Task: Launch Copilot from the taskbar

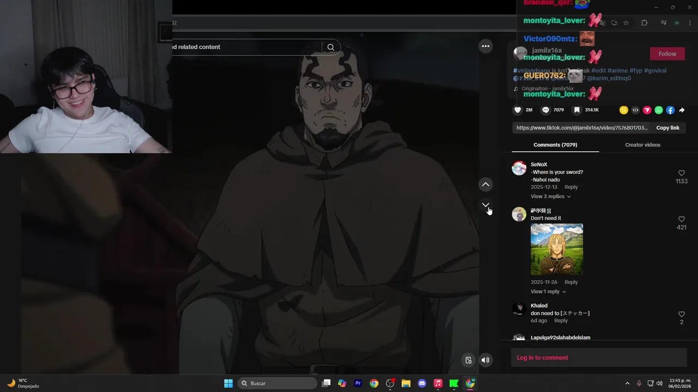Action: point(342,383)
